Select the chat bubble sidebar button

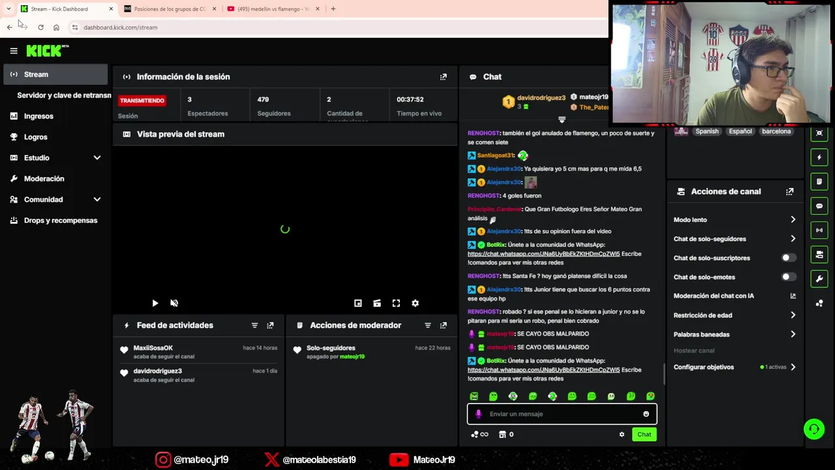click(x=820, y=206)
